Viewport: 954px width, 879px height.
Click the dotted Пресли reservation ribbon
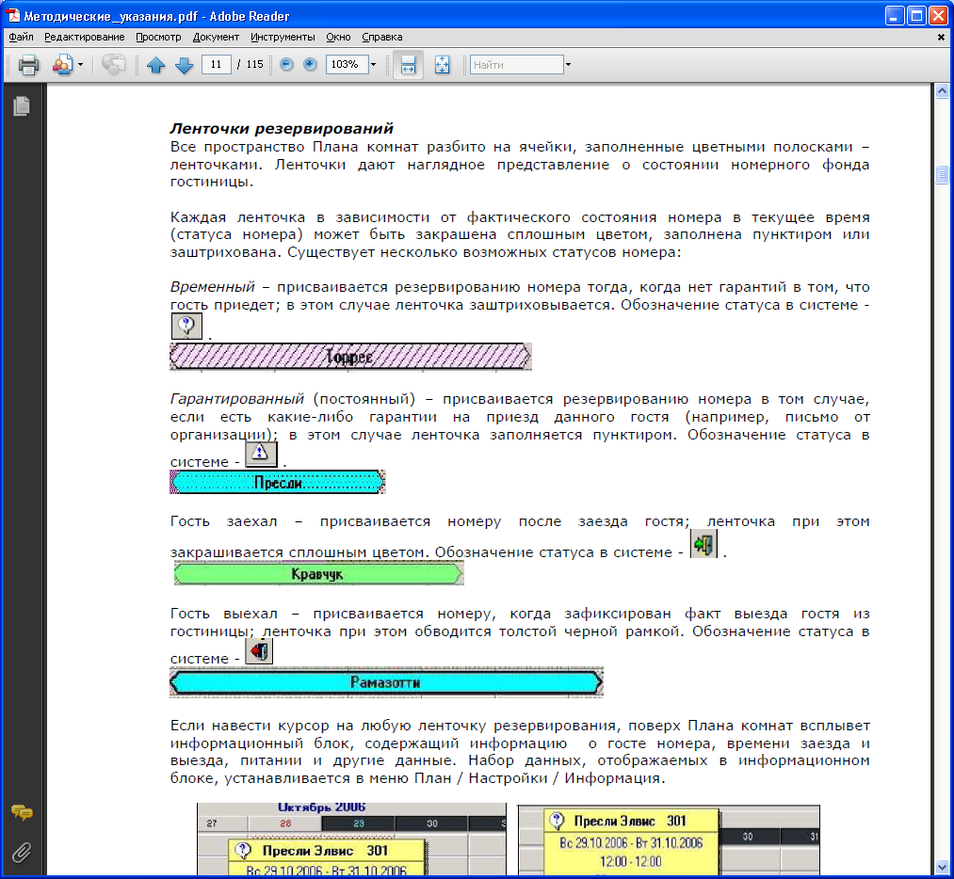coord(278,483)
